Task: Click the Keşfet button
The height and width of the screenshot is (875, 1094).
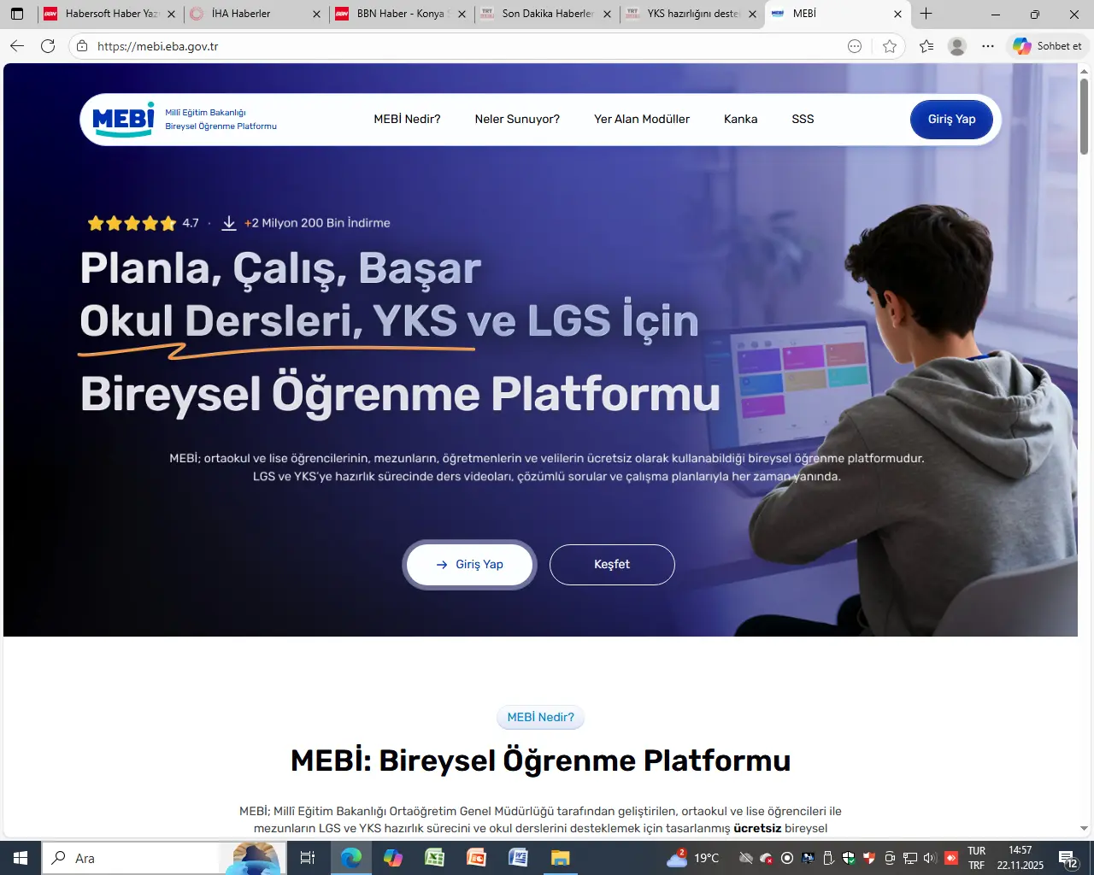Action: pyautogui.click(x=612, y=565)
